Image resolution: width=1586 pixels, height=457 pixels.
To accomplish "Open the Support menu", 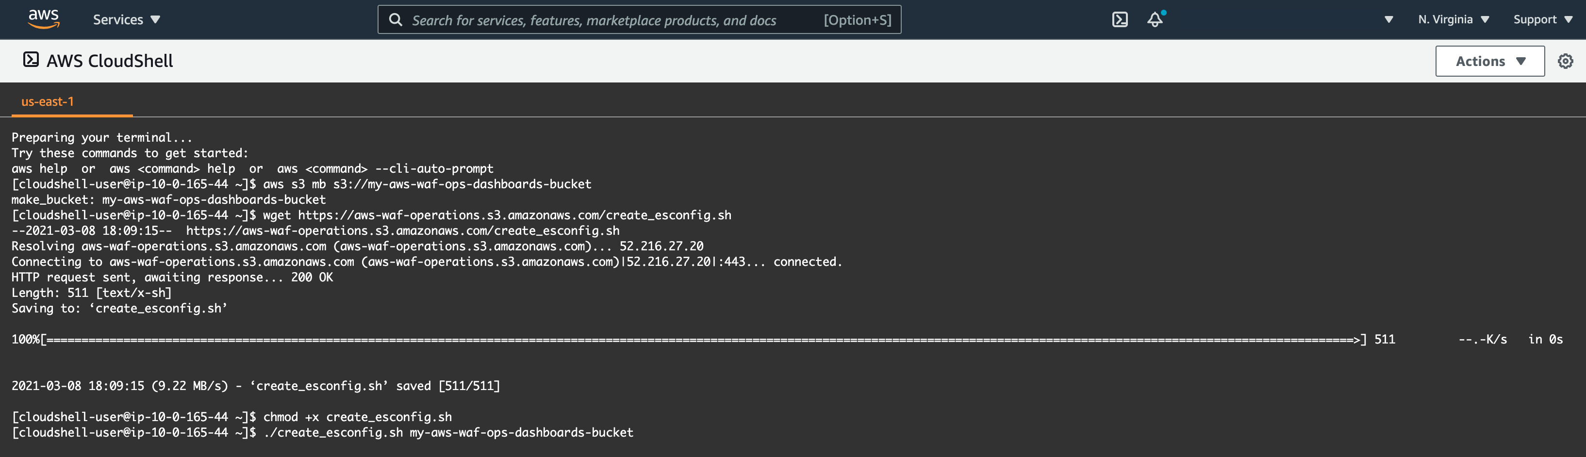I will (x=1543, y=20).
